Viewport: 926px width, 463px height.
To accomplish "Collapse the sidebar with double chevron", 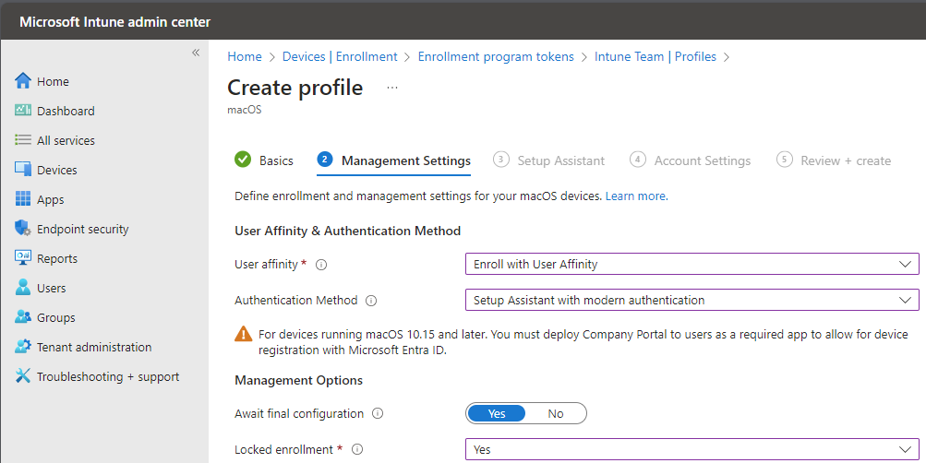I will pyautogui.click(x=196, y=53).
